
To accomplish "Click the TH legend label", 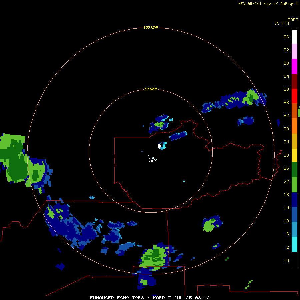I will (x=286, y=260).
